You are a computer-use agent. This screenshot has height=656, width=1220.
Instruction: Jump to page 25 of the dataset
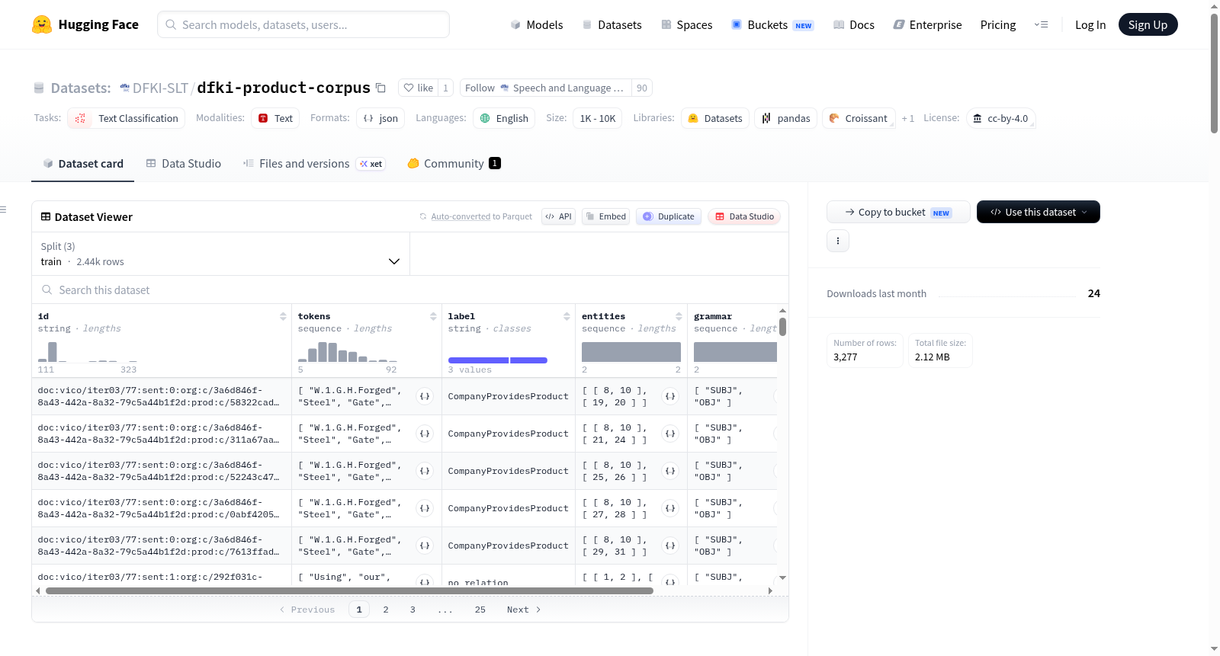pyautogui.click(x=480, y=610)
